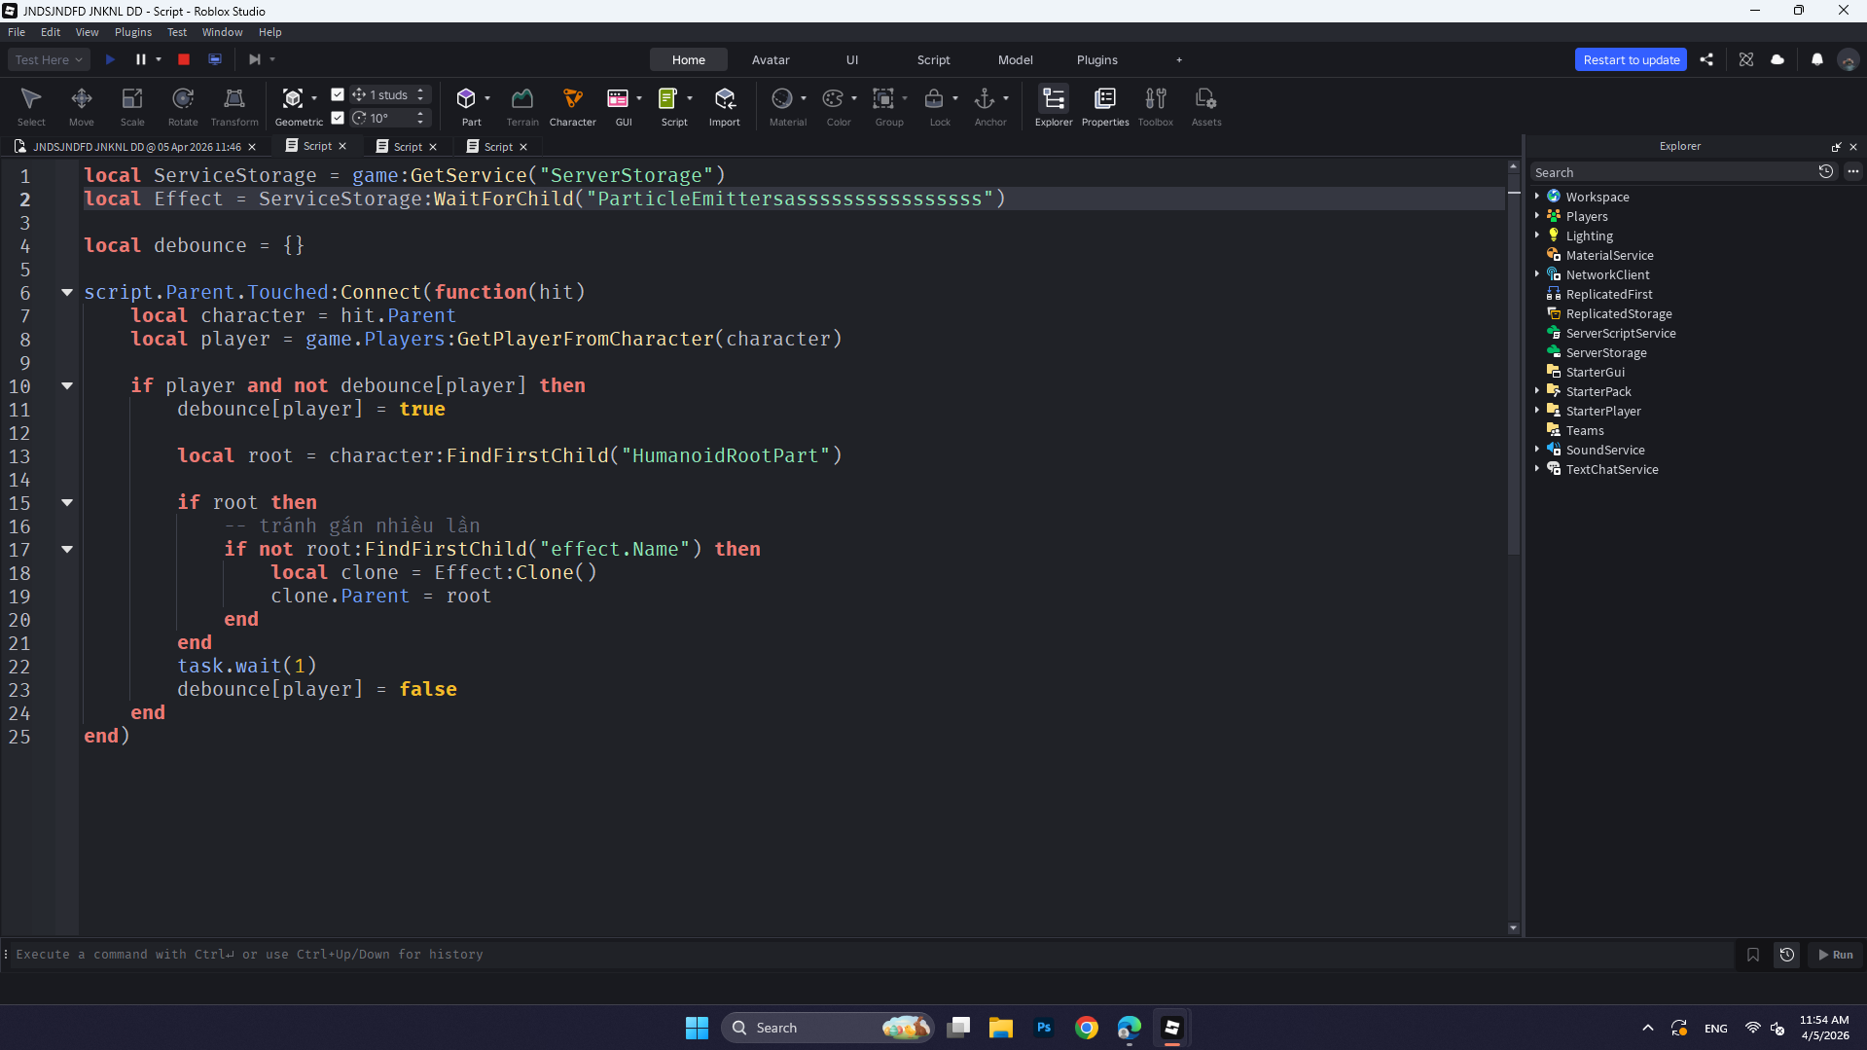Viewport: 1867px width, 1050px height.
Task: Open the Plugins menu in the menu bar
Action: [132, 32]
